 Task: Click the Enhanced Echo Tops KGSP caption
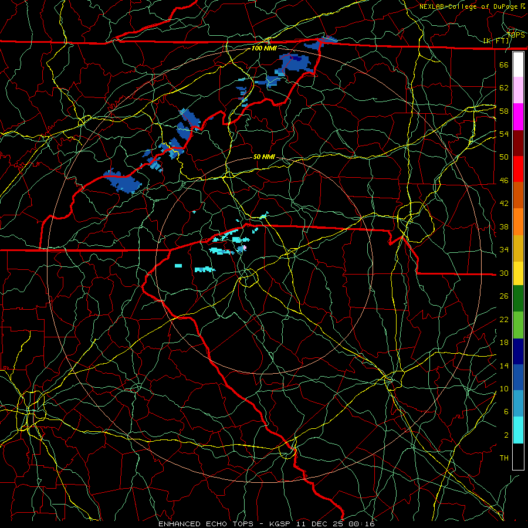pos(266,524)
